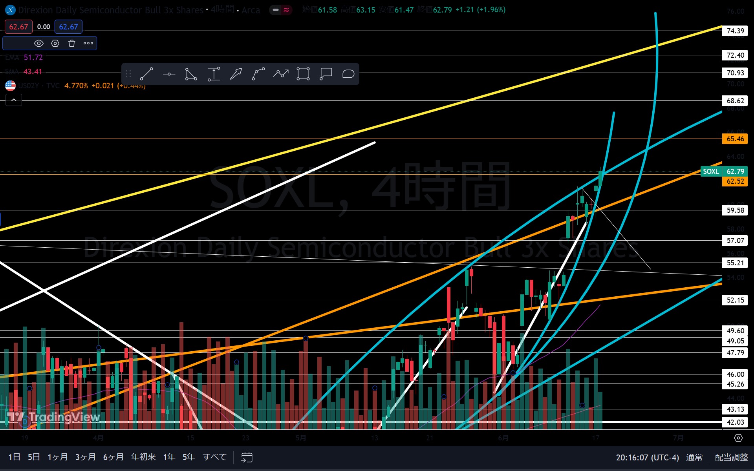Viewport: 754px width, 471px height.
Task: Choose the polyline path tool
Action: click(281, 74)
